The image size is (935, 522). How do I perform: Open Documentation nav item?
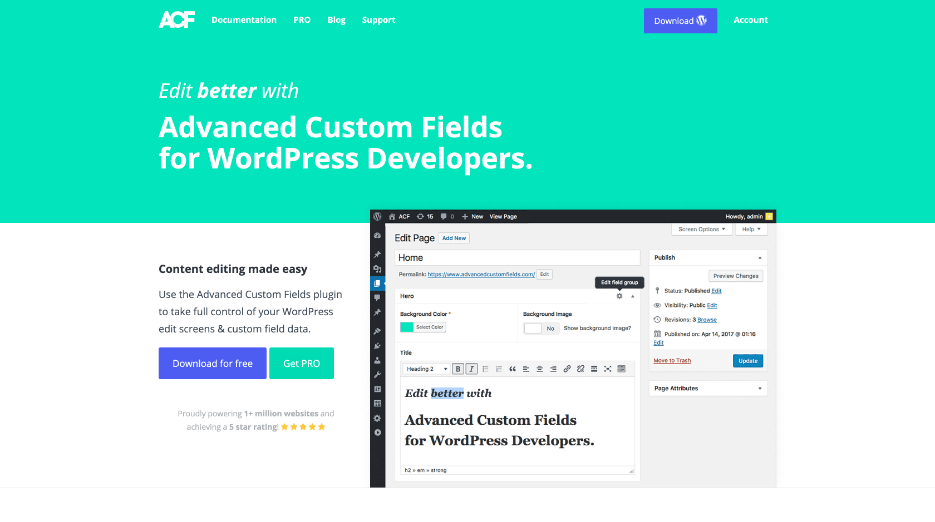[x=244, y=20]
